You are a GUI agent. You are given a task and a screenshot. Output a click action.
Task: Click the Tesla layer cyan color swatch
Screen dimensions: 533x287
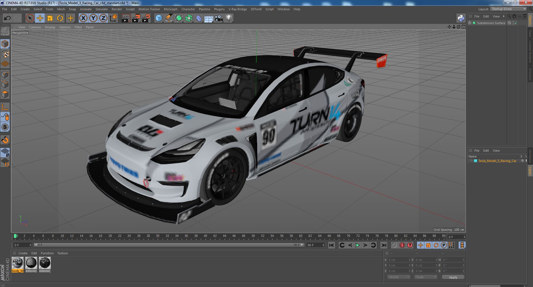pos(476,161)
